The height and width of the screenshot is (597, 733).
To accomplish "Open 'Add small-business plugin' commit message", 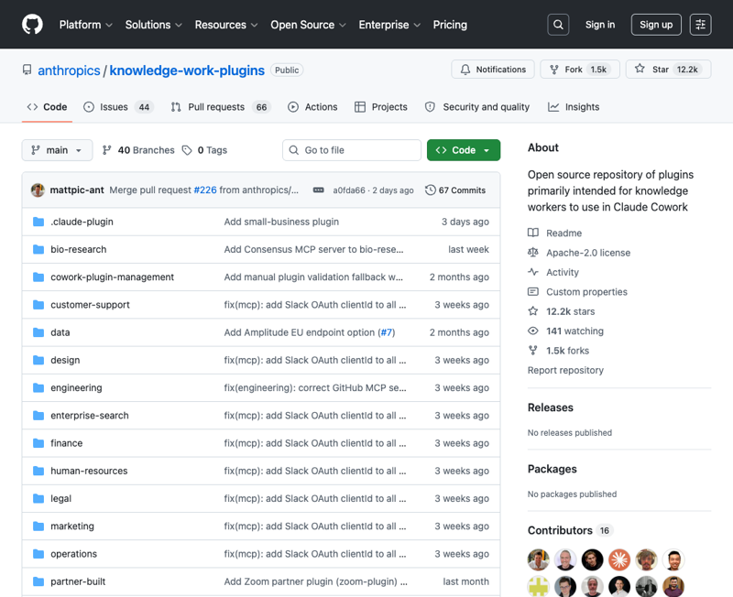I will (281, 222).
